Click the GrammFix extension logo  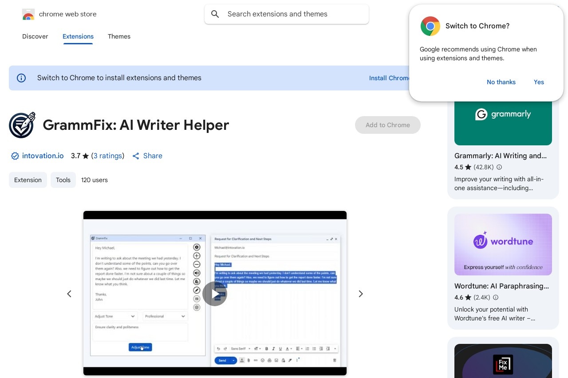[x=22, y=125]
